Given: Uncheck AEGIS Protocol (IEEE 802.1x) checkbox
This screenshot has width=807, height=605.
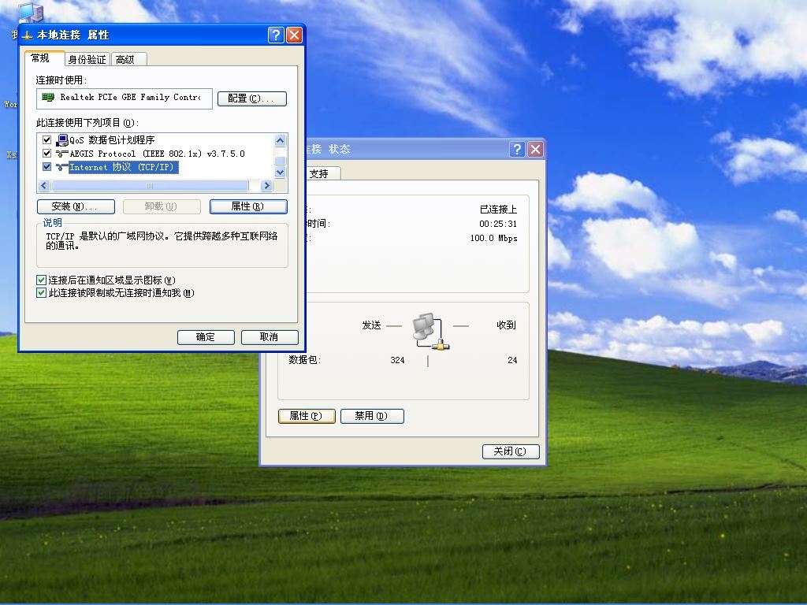Looking at the screenshot, I should [46, 154].
